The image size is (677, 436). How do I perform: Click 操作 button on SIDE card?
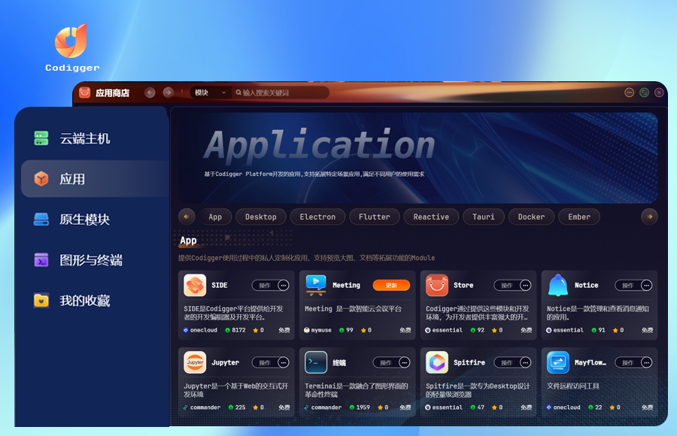(265, 286)
